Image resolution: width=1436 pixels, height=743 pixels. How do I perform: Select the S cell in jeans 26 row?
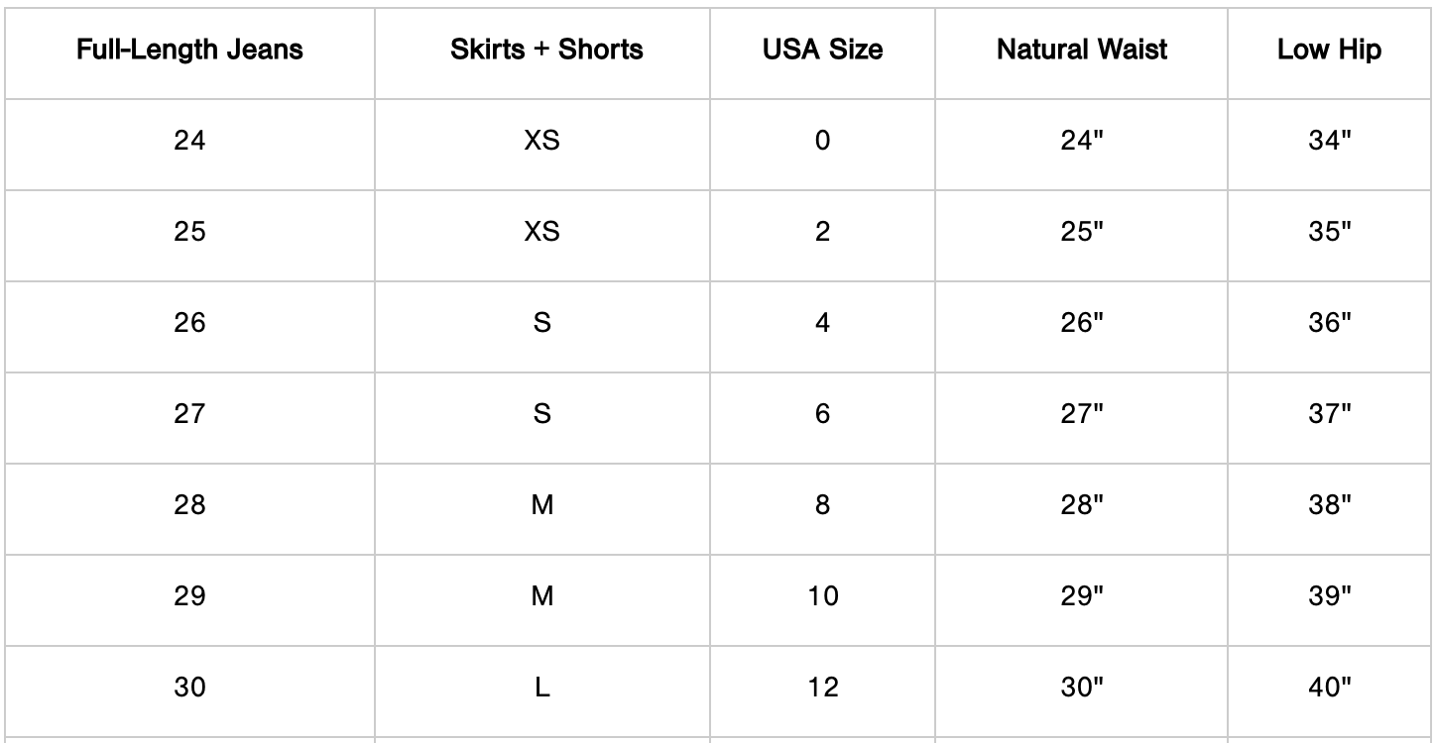542,323
